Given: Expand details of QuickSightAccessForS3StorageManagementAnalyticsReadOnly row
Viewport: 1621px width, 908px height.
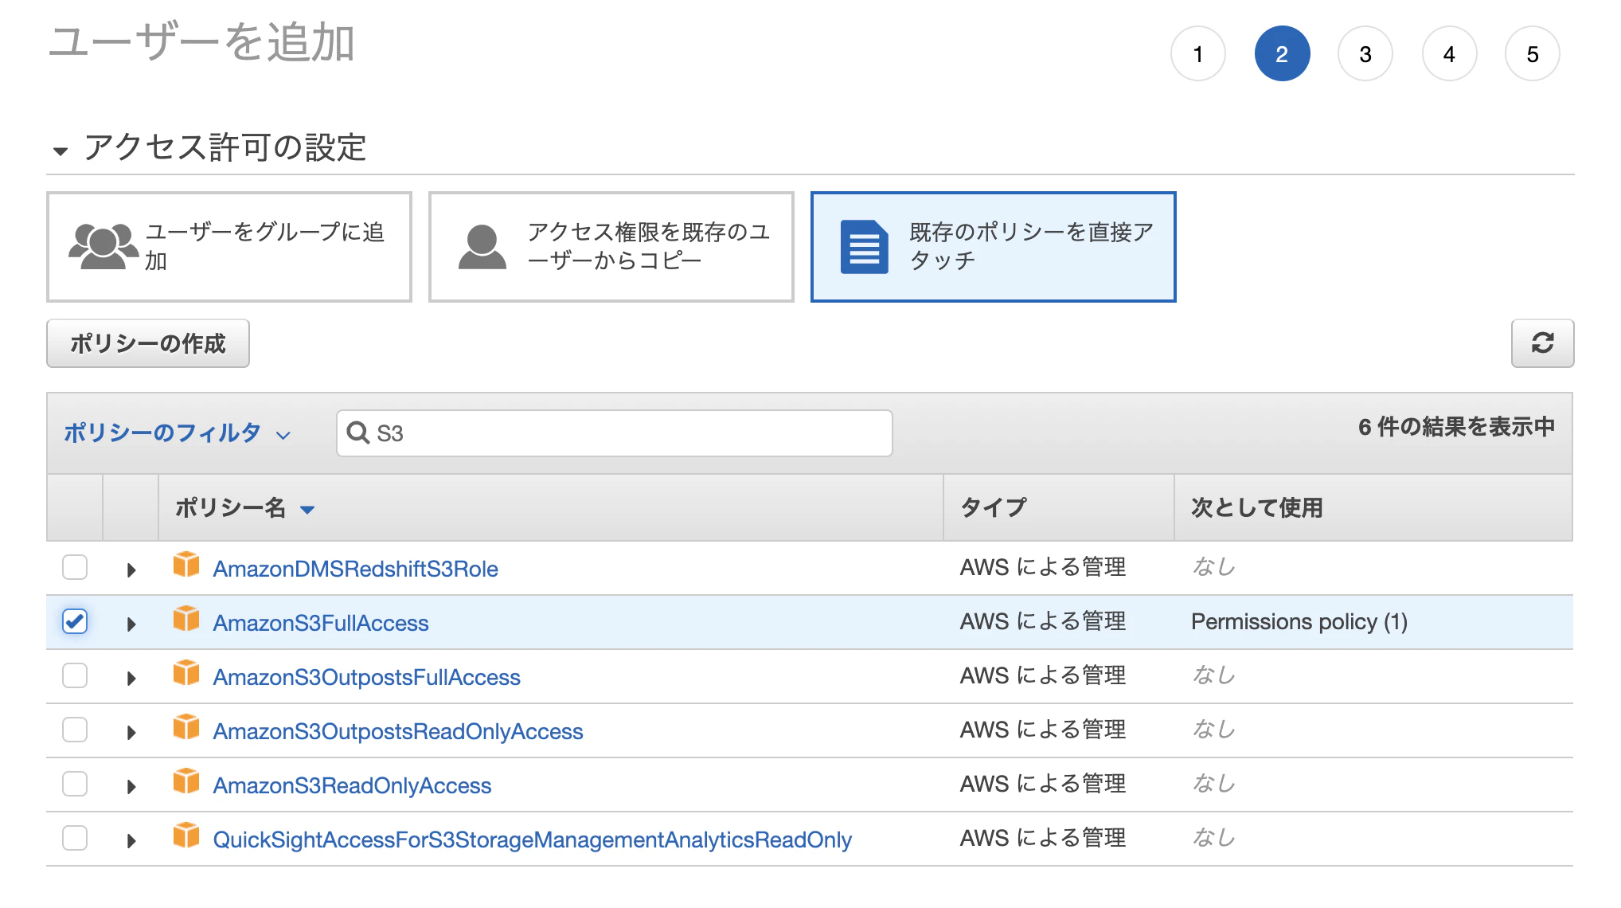Looking at the screenshot, I should coord(131,841).
